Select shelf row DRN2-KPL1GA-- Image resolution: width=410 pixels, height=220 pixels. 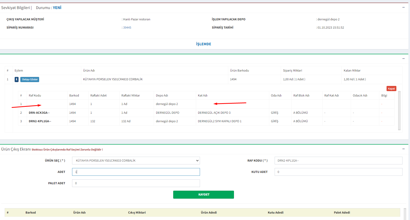[40, 121]
